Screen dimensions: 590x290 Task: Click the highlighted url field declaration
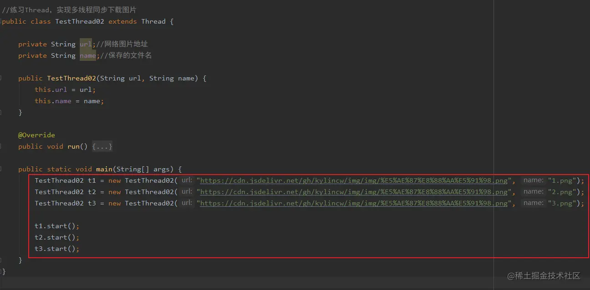(x=86, y=44)
